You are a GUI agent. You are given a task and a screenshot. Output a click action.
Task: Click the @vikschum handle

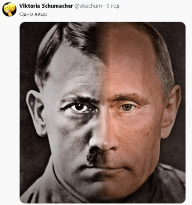[88, 6]
